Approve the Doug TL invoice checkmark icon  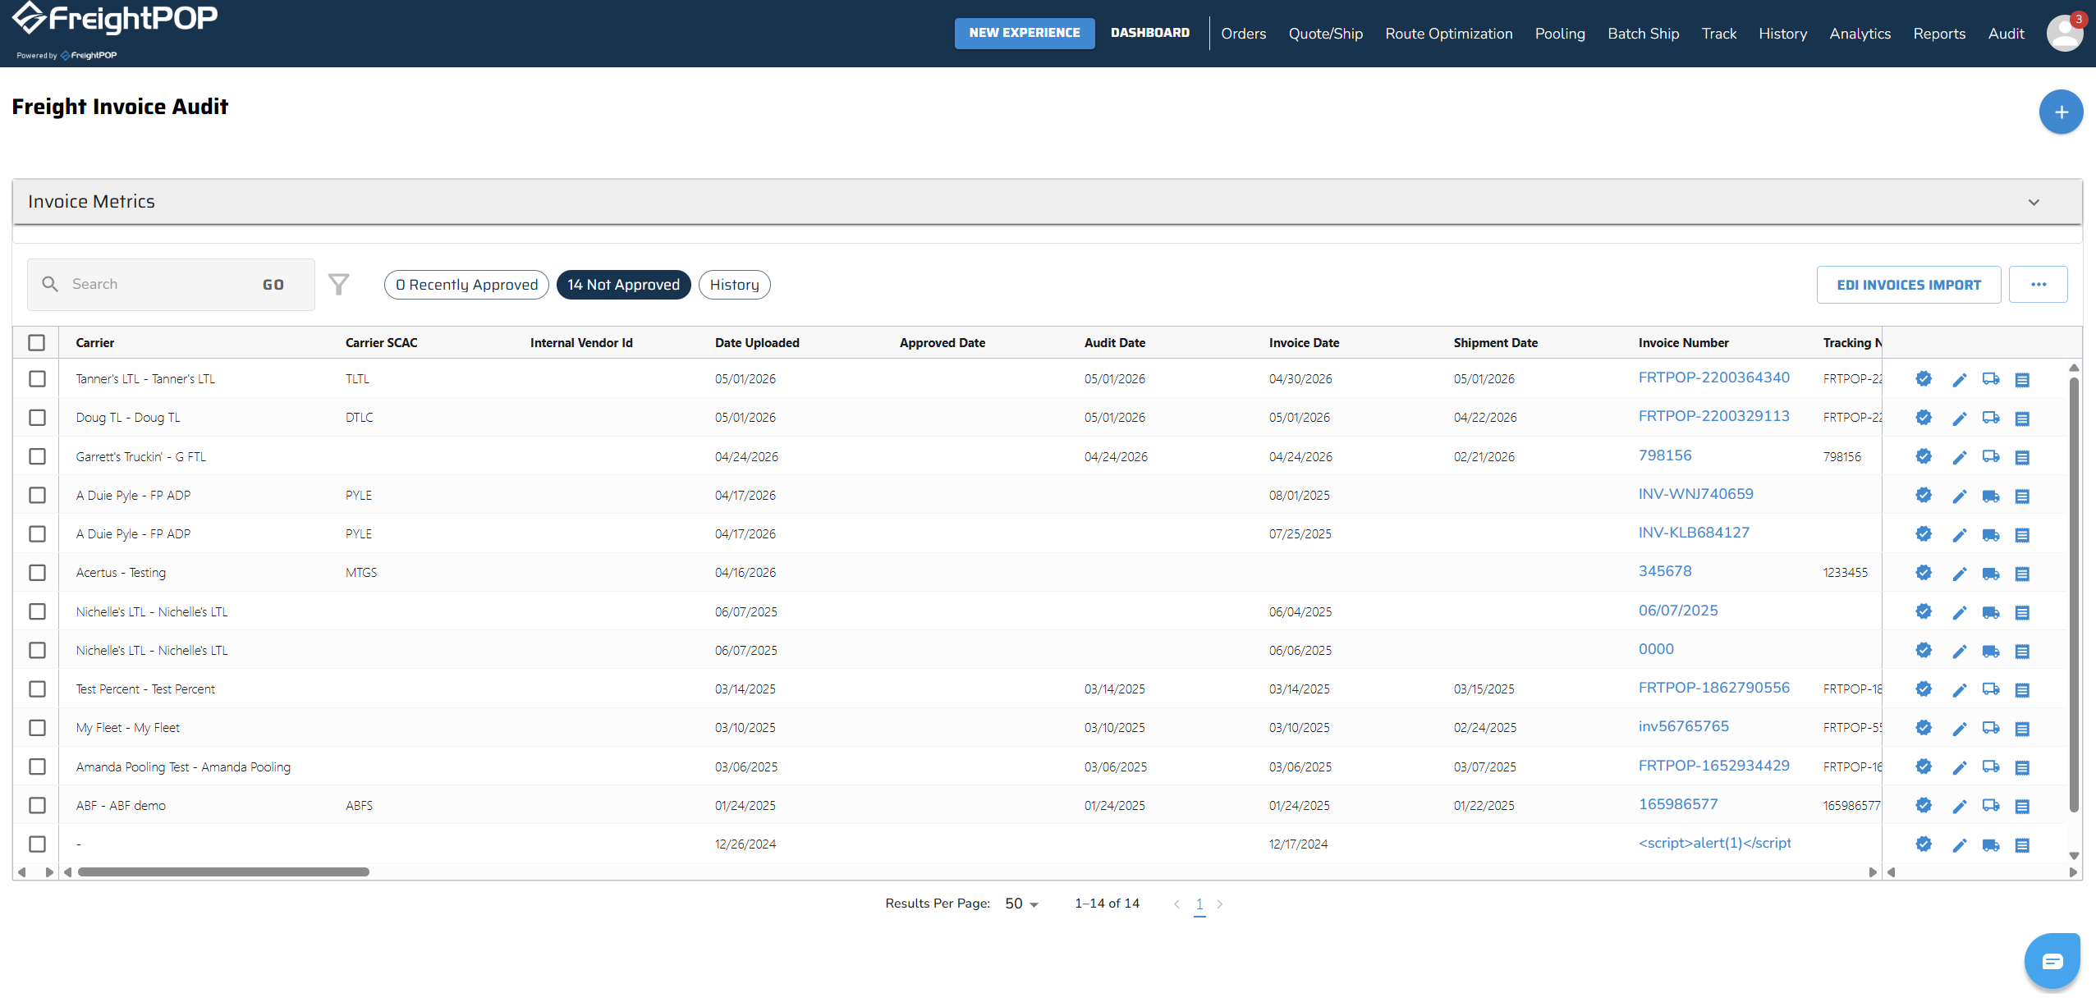coord(1924,418)
